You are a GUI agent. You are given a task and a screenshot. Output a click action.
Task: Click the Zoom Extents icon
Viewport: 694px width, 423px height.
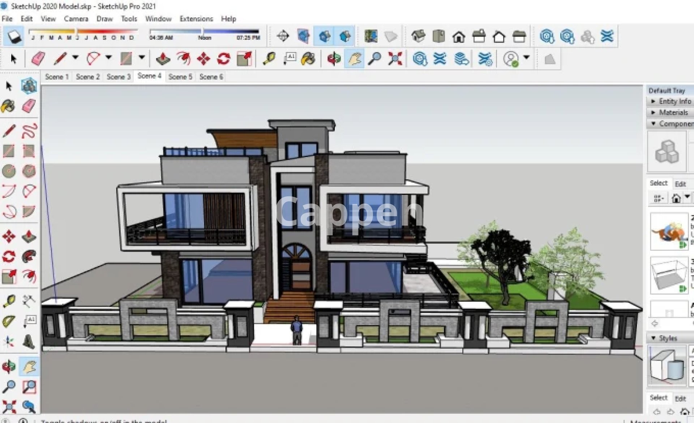pyautogui.click(x=395, y=58)
